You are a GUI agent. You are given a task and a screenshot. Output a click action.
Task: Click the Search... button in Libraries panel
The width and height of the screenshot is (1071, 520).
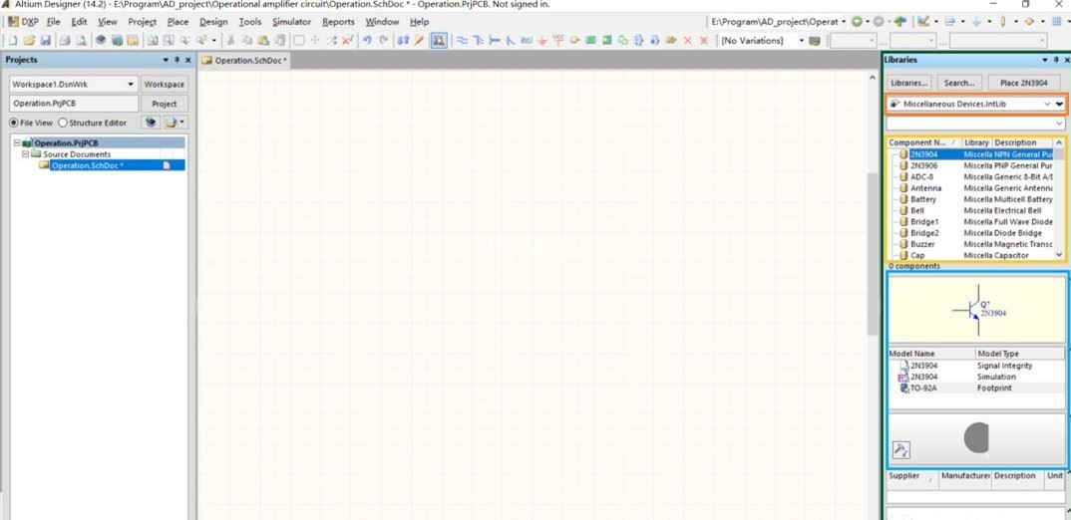pyautogui.click(x=959, y=83)
